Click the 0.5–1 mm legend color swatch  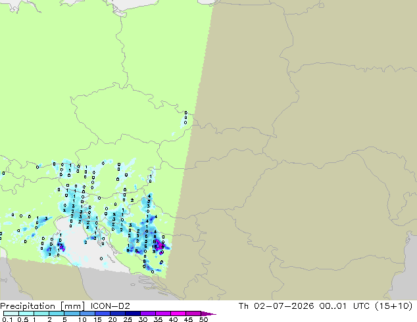(x=26, y=313)
